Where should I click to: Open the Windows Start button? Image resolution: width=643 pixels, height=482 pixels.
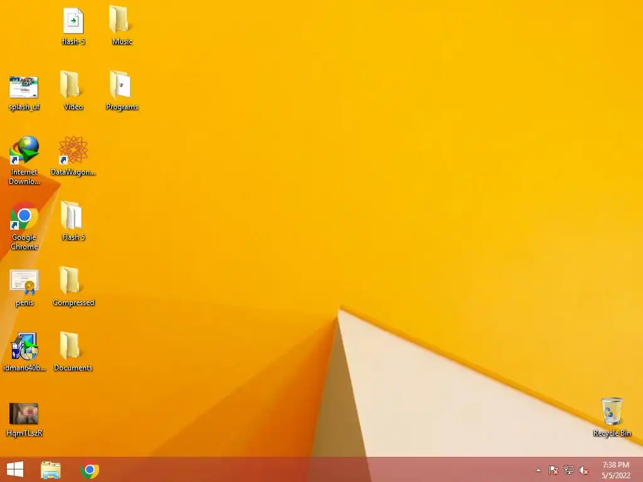(x=15, y=469)
